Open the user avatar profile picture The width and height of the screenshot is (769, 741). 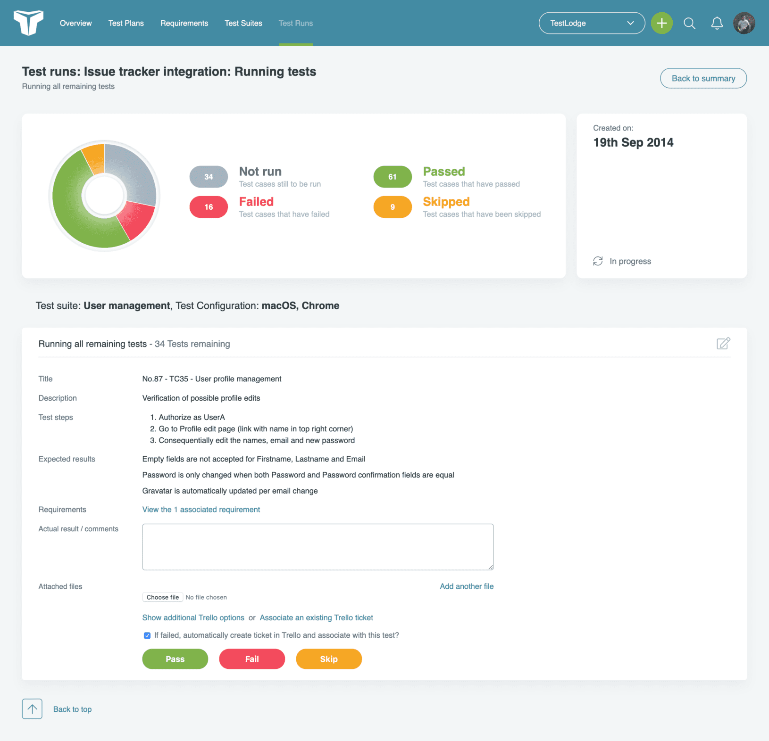(744, 23)
